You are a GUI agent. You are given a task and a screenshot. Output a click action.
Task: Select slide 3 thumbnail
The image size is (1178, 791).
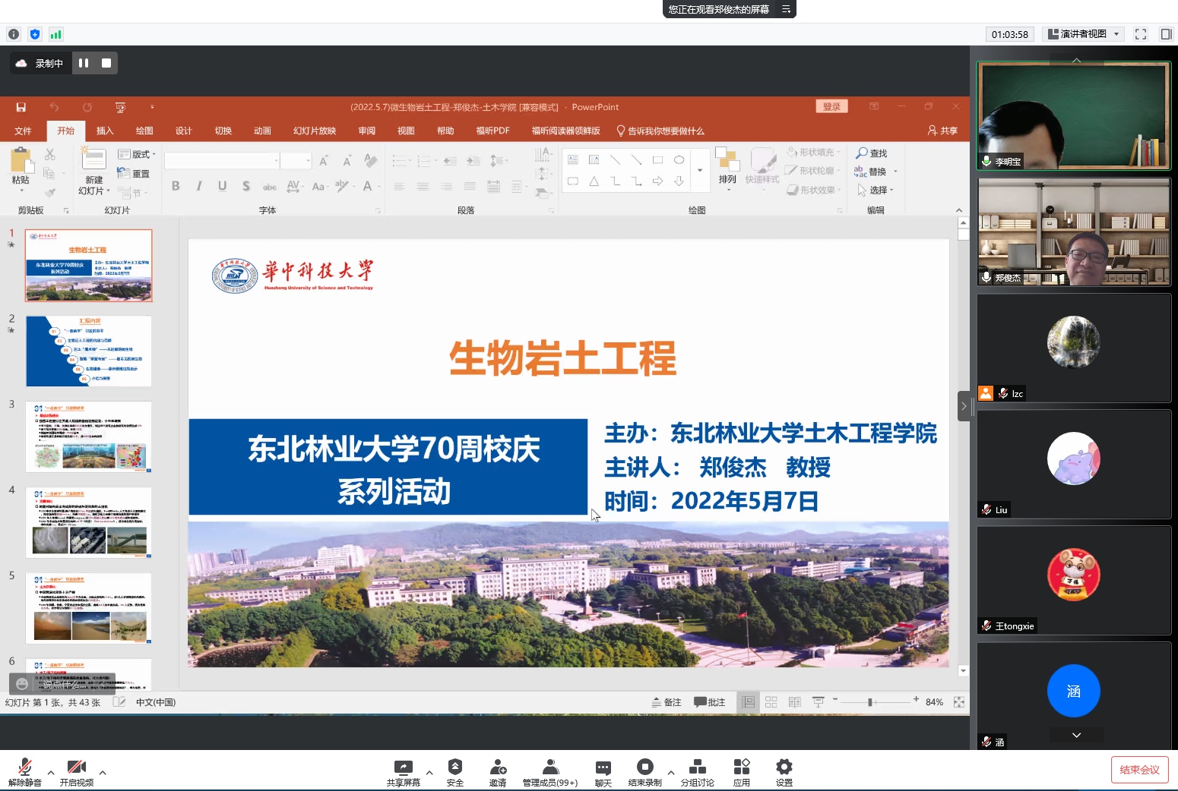pyautogui.click(x=89, y=437)
